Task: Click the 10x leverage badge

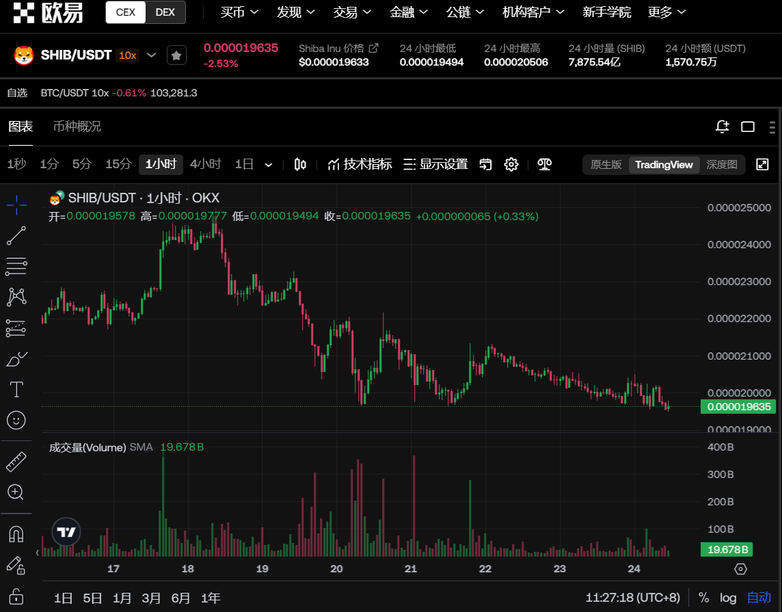Action: (x=128, y=55)
